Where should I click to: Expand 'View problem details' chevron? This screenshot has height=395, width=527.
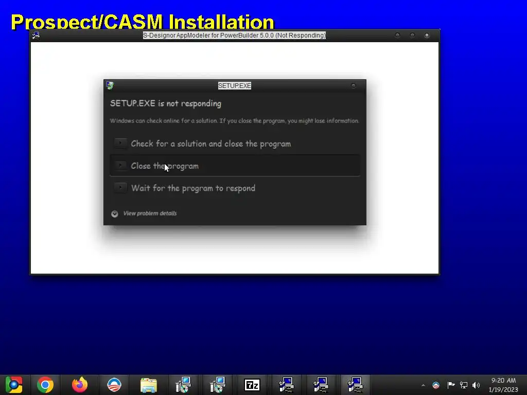pos(115,213)
